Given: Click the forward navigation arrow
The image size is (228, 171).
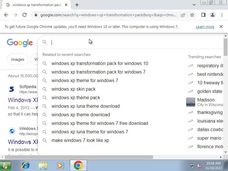Looking at the screenshot, I should (15, 15).
